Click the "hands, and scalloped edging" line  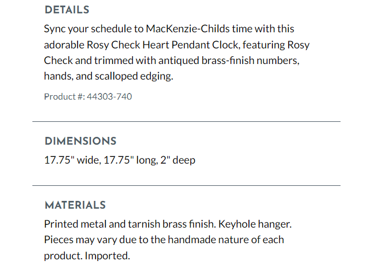[x=108, y=76]
